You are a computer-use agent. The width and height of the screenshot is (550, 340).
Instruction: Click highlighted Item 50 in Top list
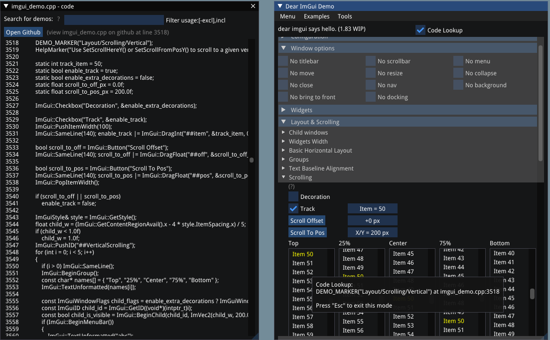click(x=303, y=254)
